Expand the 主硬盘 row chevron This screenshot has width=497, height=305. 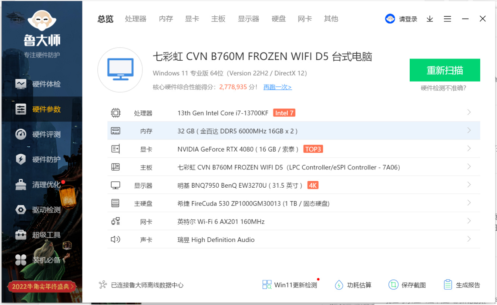(x=469, y=203)
